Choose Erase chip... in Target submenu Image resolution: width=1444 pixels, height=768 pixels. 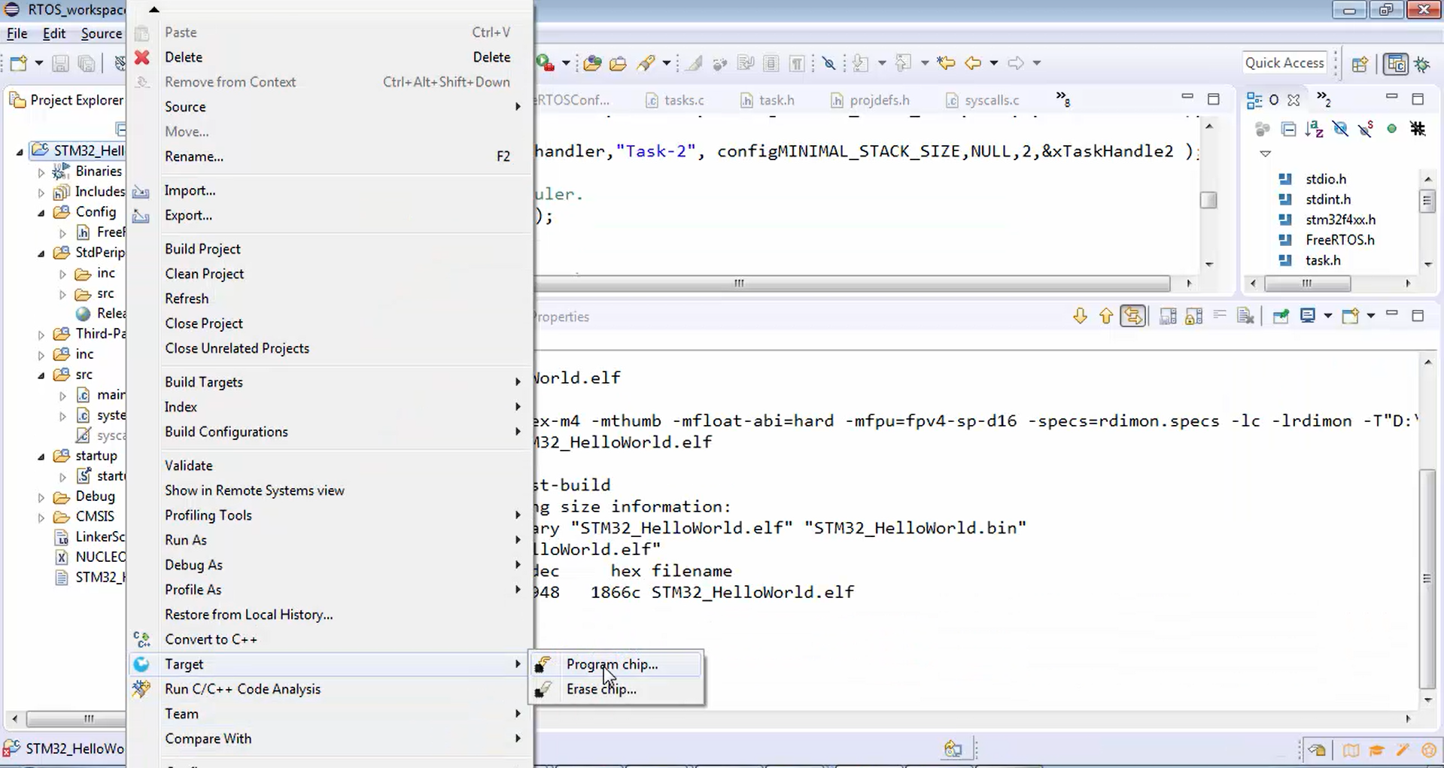[x=616, y=689]
